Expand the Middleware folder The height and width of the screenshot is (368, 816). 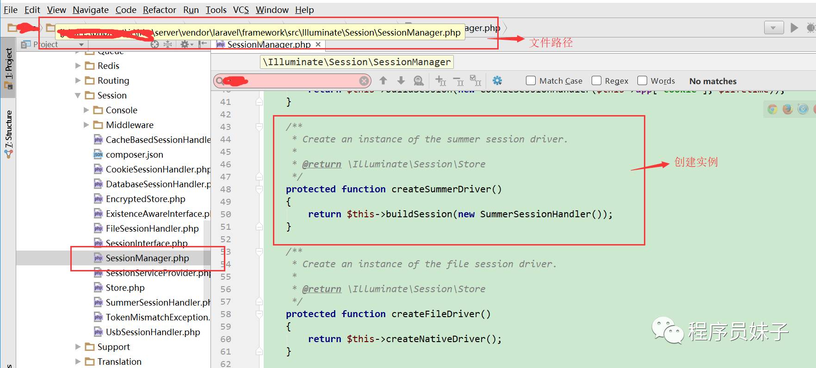(x=86, y=125)
